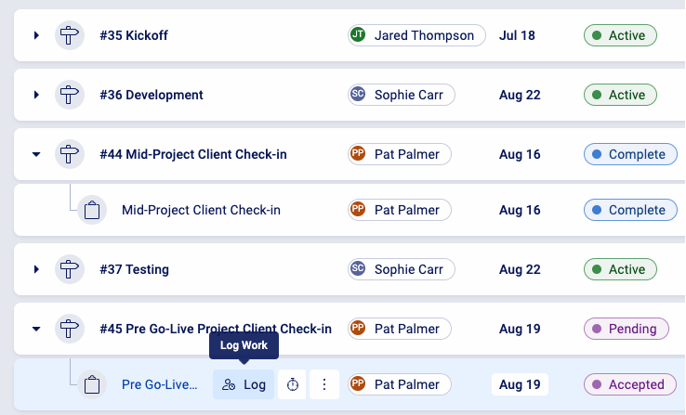This screenshot has width=686, height=415.
Task: Click the milestone signpost icon for #35 Kickoff
Action: click(70, 36)
